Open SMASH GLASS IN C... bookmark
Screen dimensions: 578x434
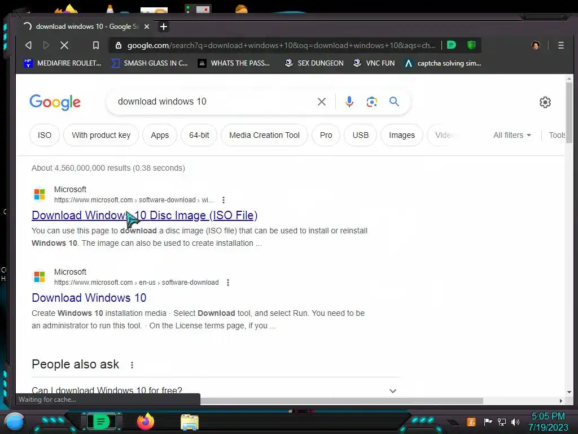[x=150, y=63]
